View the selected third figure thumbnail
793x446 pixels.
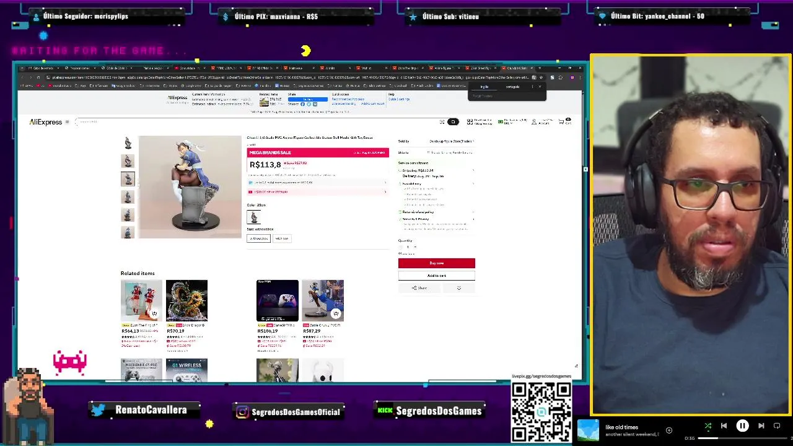coord(128,179)
